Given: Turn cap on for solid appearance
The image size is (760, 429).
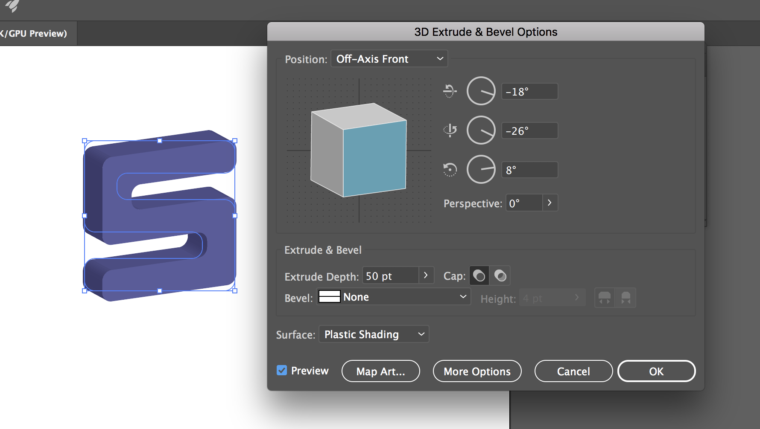Looking at the screenshot, I should (479, 276).
